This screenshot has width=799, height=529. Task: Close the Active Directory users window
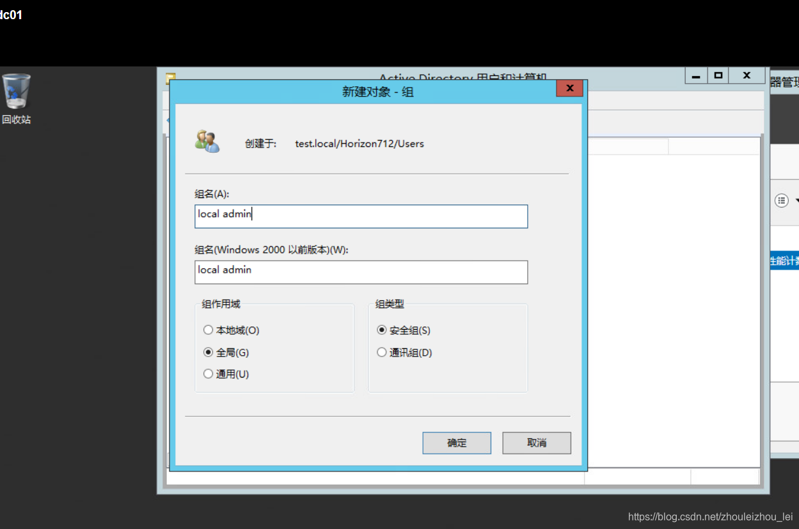(x=747, y=75)
